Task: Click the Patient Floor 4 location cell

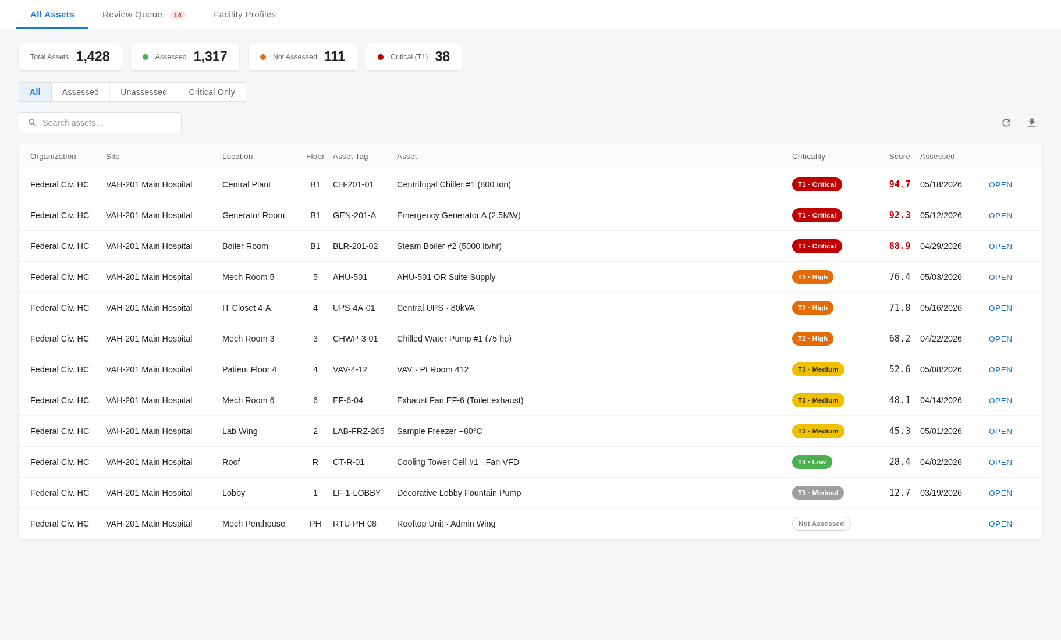Action: click(250, 369)
